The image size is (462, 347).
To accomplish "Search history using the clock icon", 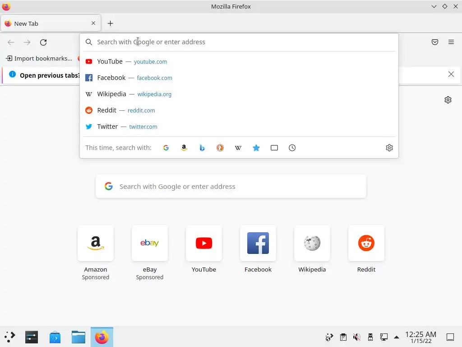I will [x=292, y=148].
